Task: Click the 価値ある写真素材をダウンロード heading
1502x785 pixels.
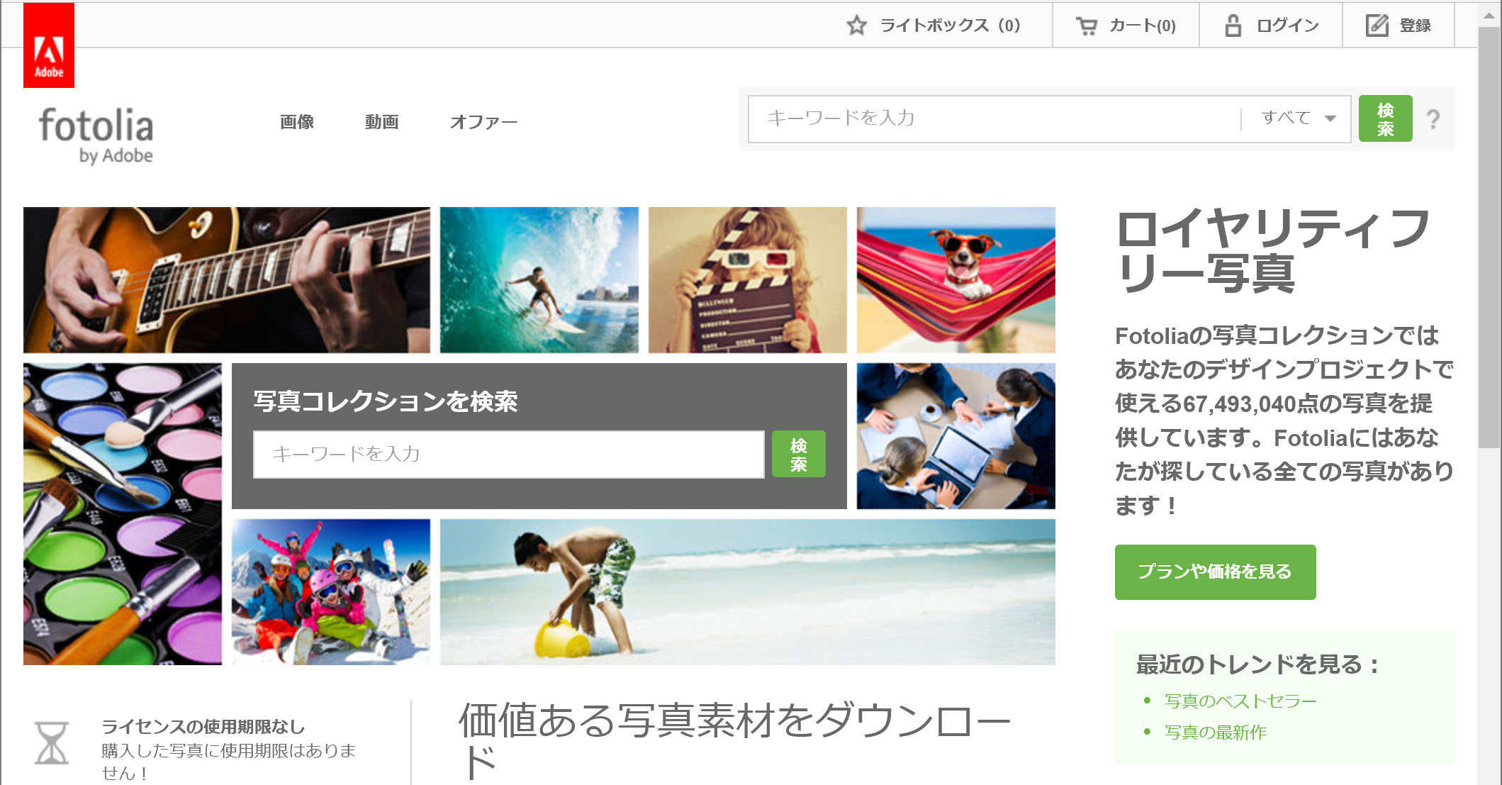Action: click(735, 741)
